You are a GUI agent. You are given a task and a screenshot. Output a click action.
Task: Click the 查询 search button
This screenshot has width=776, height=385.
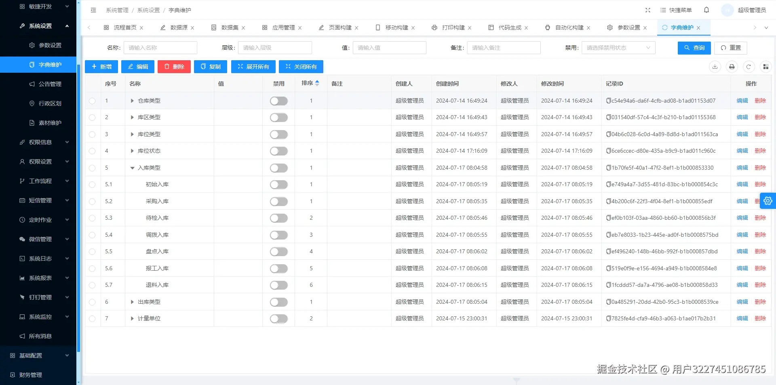pos(694,48)
